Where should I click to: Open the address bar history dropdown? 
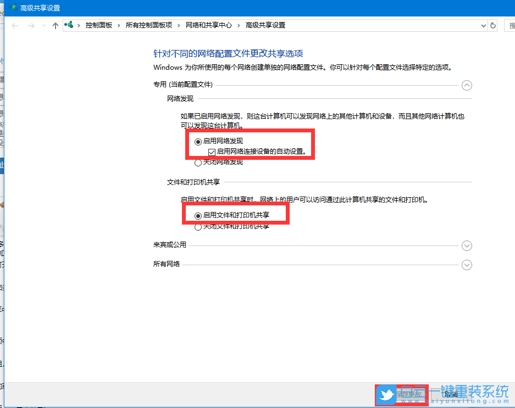483,25
